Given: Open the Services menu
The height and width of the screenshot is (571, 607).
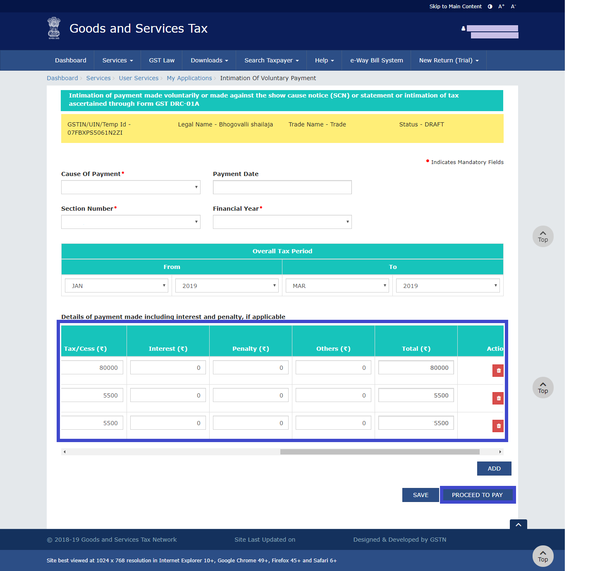Looking at the screenshot, I should point(117,60).
